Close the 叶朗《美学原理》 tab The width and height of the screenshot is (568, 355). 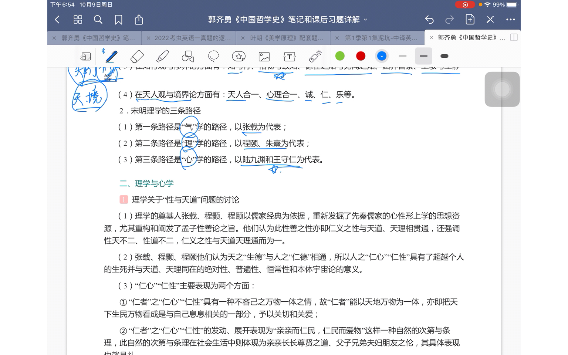(243, 38)
